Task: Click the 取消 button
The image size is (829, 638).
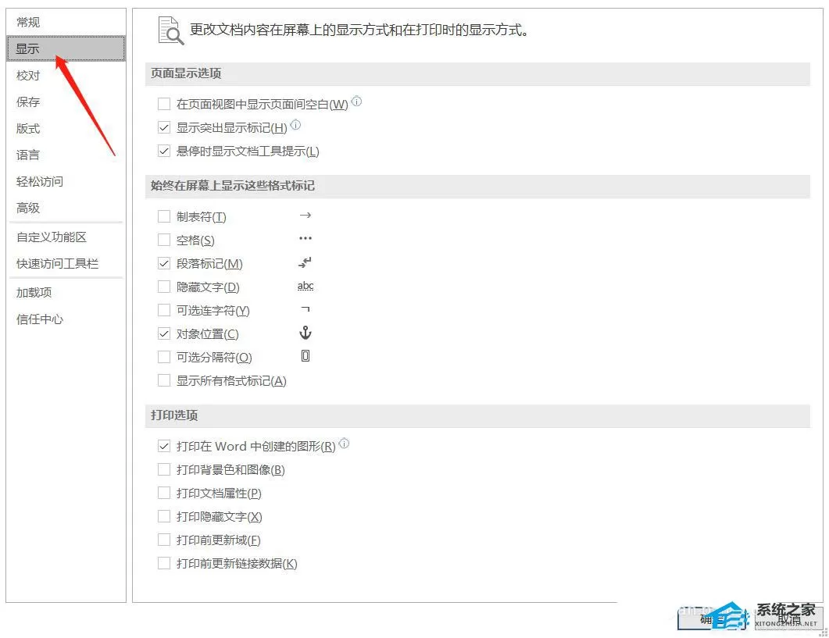Action: click(789, 618)
